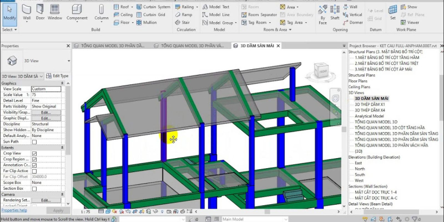
Task: Enable the Sun Path checkbox
Action: click(34, 142)
